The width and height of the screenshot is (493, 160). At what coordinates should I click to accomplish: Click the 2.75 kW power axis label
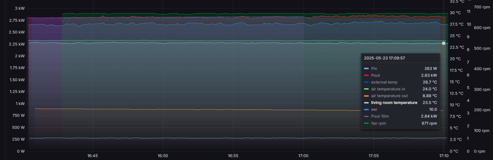pyautogui.click(x=17, y=20)
